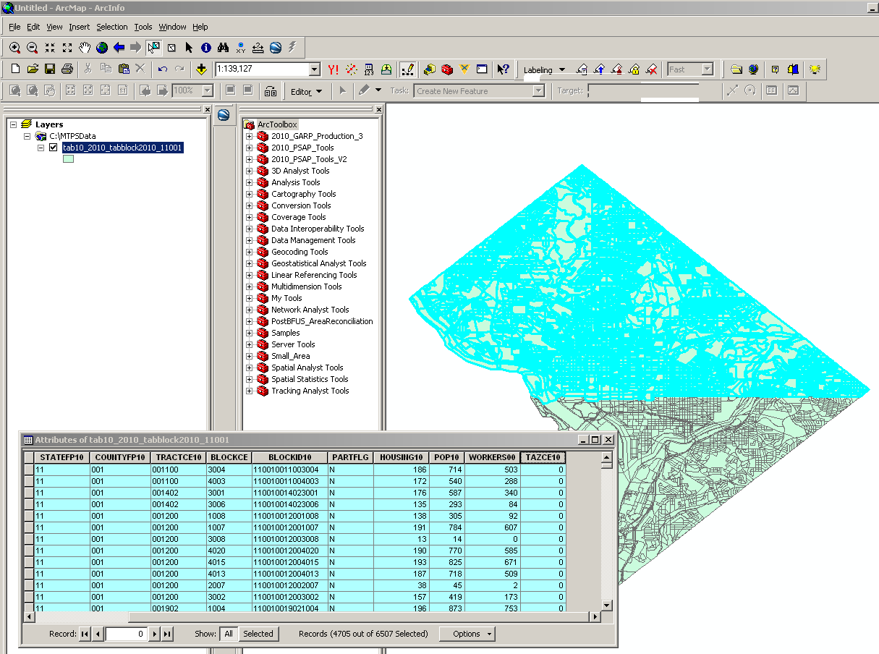Open the Selection menu

coord(111,27)
